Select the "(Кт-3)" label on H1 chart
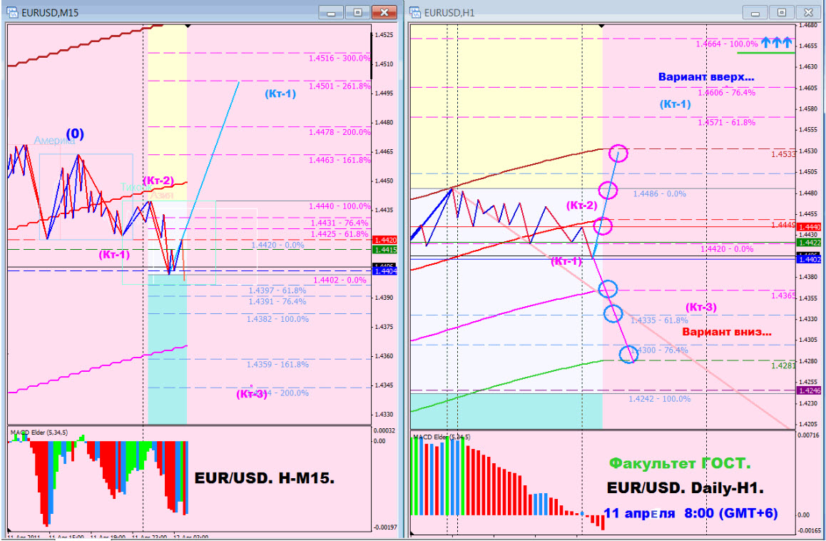 click(700, 308)
